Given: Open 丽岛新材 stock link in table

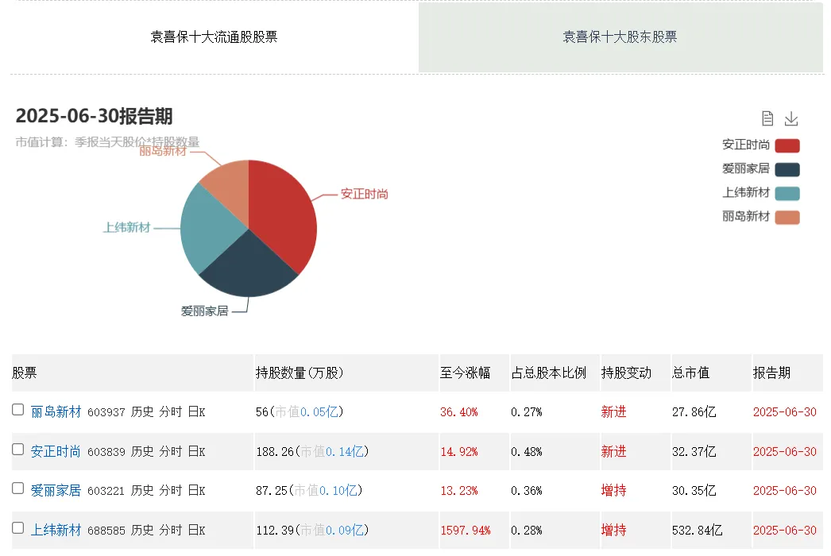Looking at the screenshot, I should click(56, 411).
